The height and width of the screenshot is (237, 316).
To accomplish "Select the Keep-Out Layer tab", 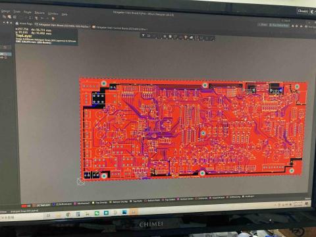I will (x=217, y=197).
